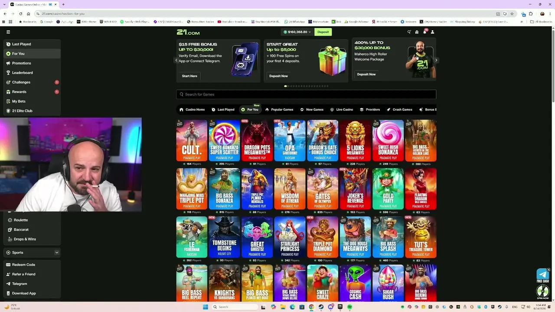Viewport: 555px width, 312px height.
Task: Open The Dog House Megaways game
Action: 356,237
